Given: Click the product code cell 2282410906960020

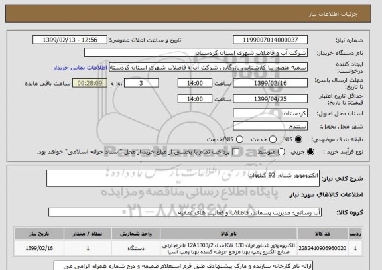Looking at the screenshot, I should [322, 248].
